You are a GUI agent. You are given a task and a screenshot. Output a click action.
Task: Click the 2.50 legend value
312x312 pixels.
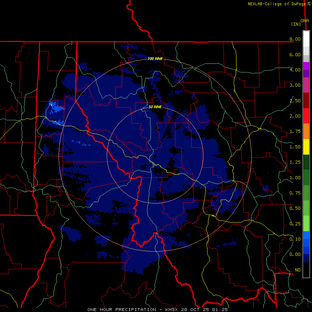[295, 101]
